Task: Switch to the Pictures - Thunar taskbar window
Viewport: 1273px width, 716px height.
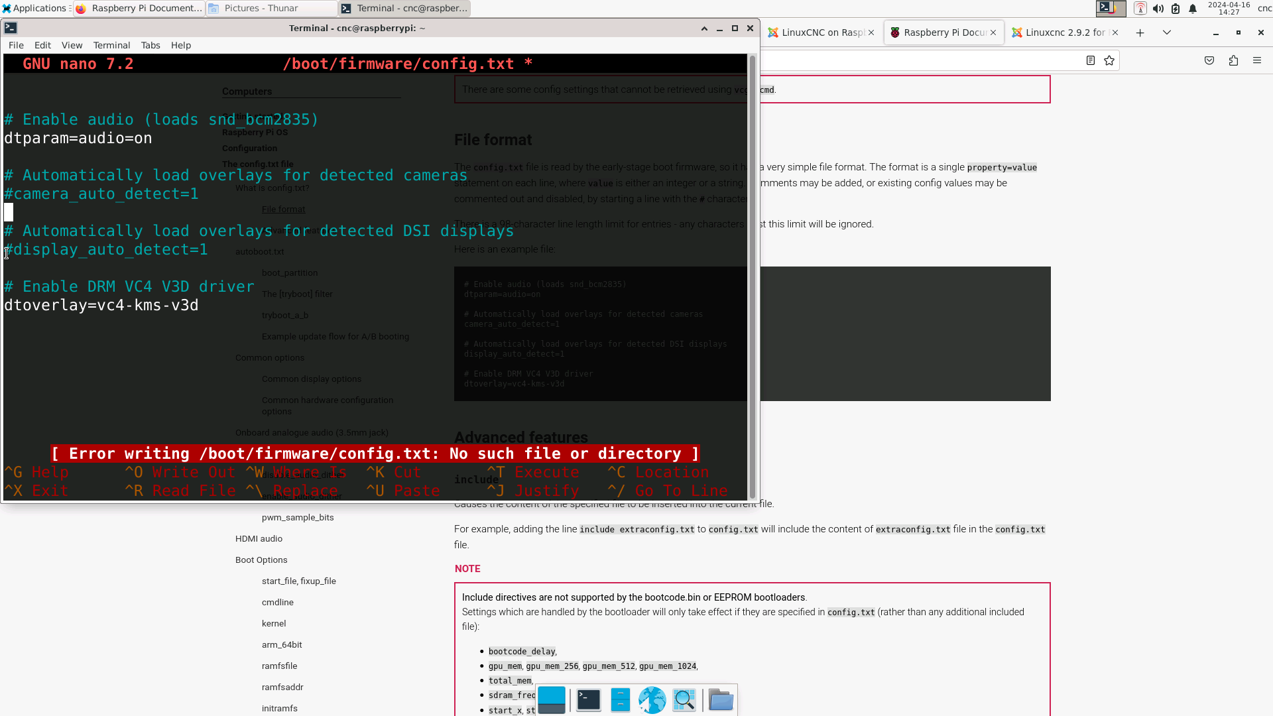Action: pyautogui.click(x=271, y=9)
